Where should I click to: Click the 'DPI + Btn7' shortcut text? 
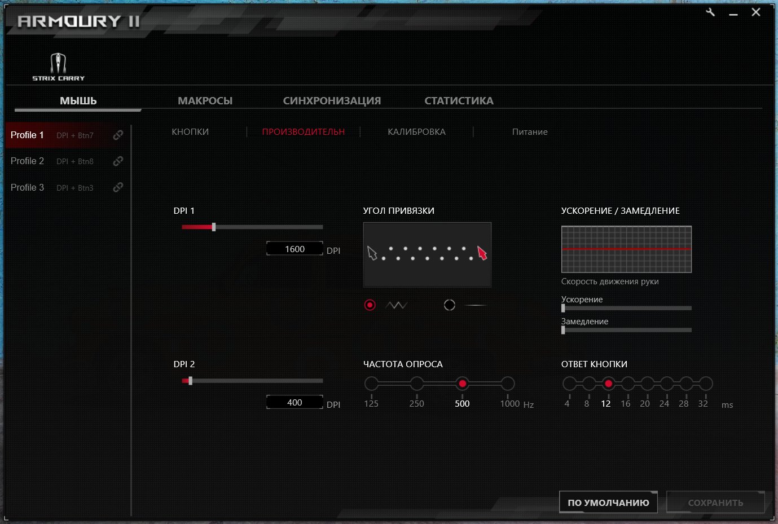[75, 135]
